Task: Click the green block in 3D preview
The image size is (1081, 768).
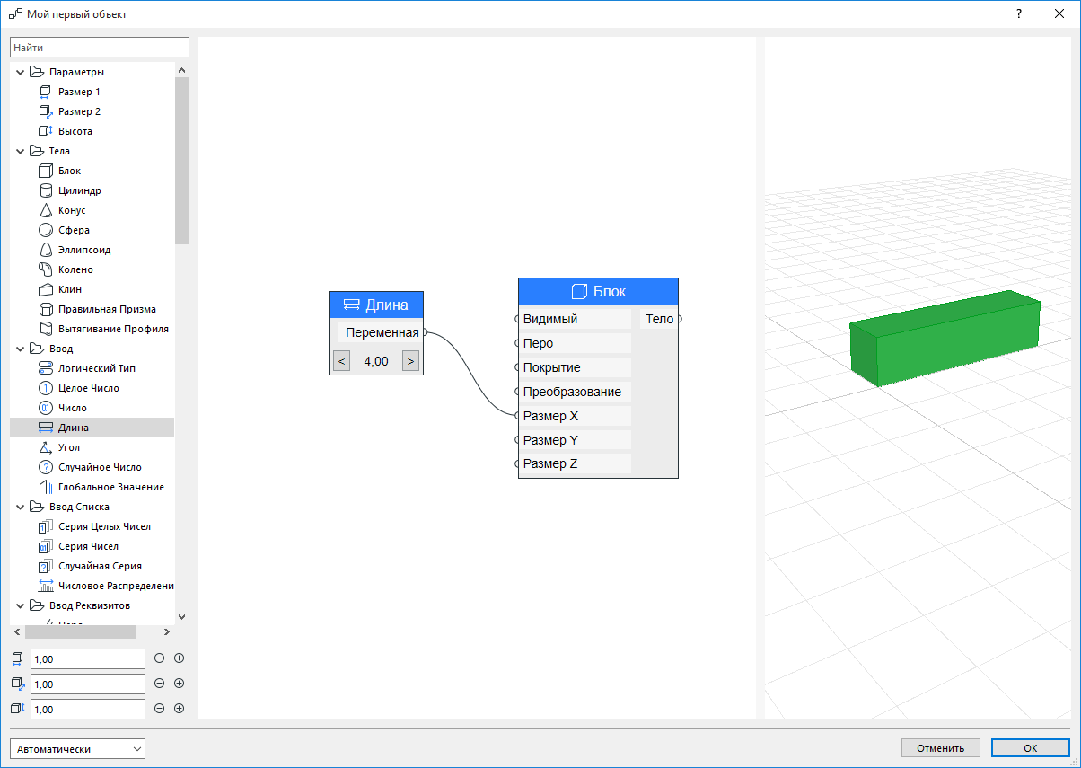Action: click(945, 338)
